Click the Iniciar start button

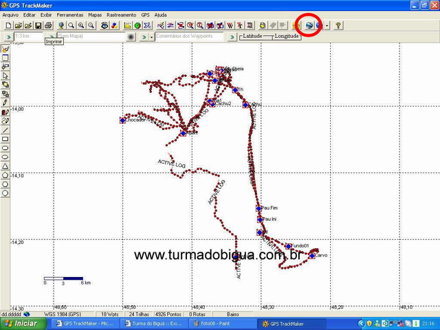click(23, 324)
